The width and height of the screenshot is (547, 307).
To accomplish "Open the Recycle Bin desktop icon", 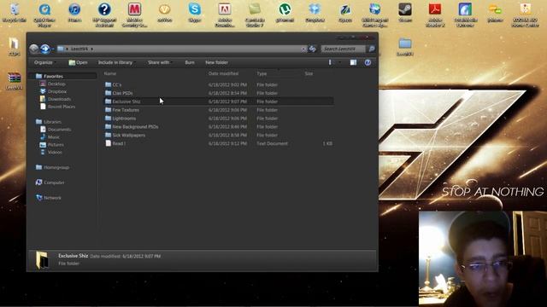I will click(15, 12).
